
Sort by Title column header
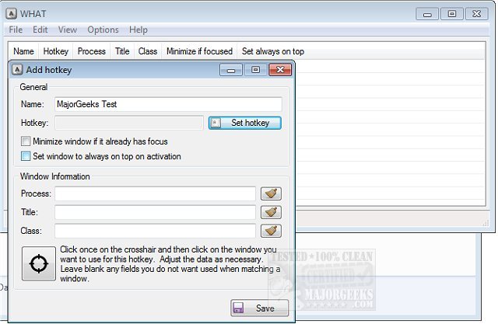point(122,51)
